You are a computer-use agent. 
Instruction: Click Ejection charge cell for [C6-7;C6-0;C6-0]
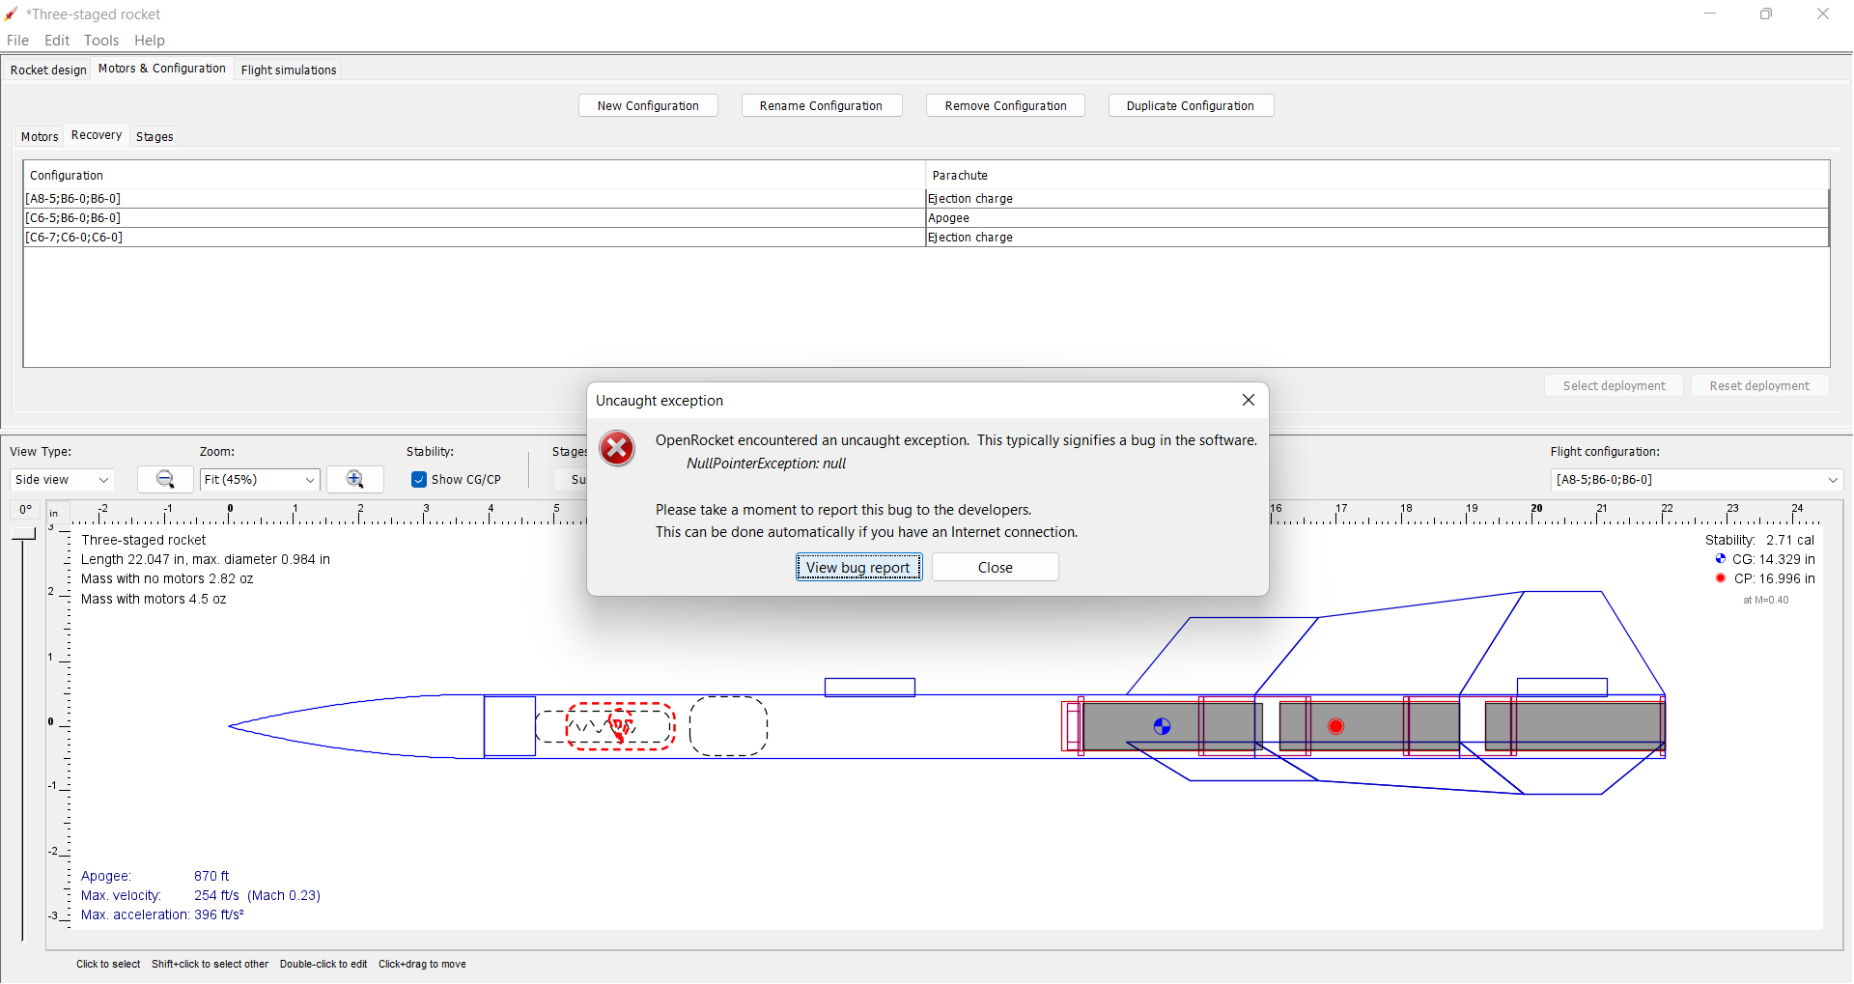point(1378,238)
